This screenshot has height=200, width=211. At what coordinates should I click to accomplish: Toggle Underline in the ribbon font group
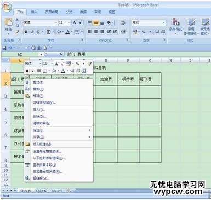point(38,32)
